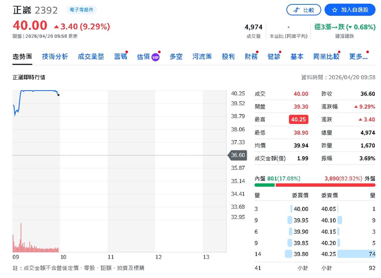This screenshot has height=278, width=381.
Task: Click the VIP badge beside 估價
Action: point(156,58)
